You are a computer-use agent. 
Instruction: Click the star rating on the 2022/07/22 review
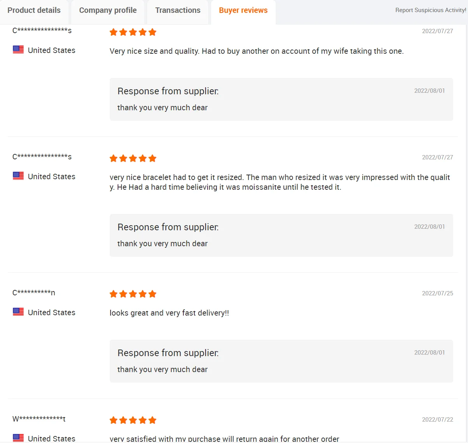coord(133,420)
